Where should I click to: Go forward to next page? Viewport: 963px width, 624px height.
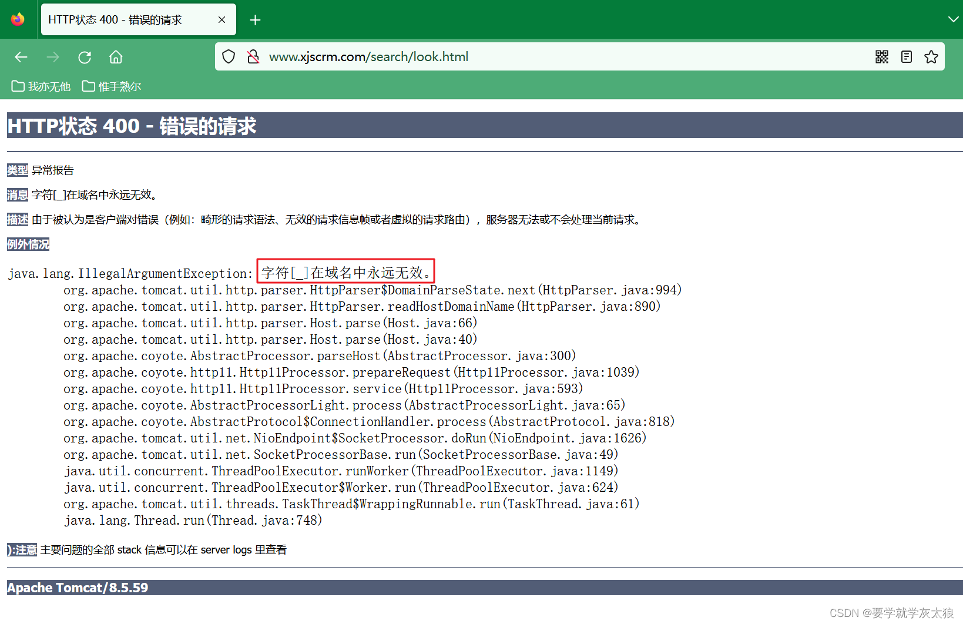click(53, 57)
